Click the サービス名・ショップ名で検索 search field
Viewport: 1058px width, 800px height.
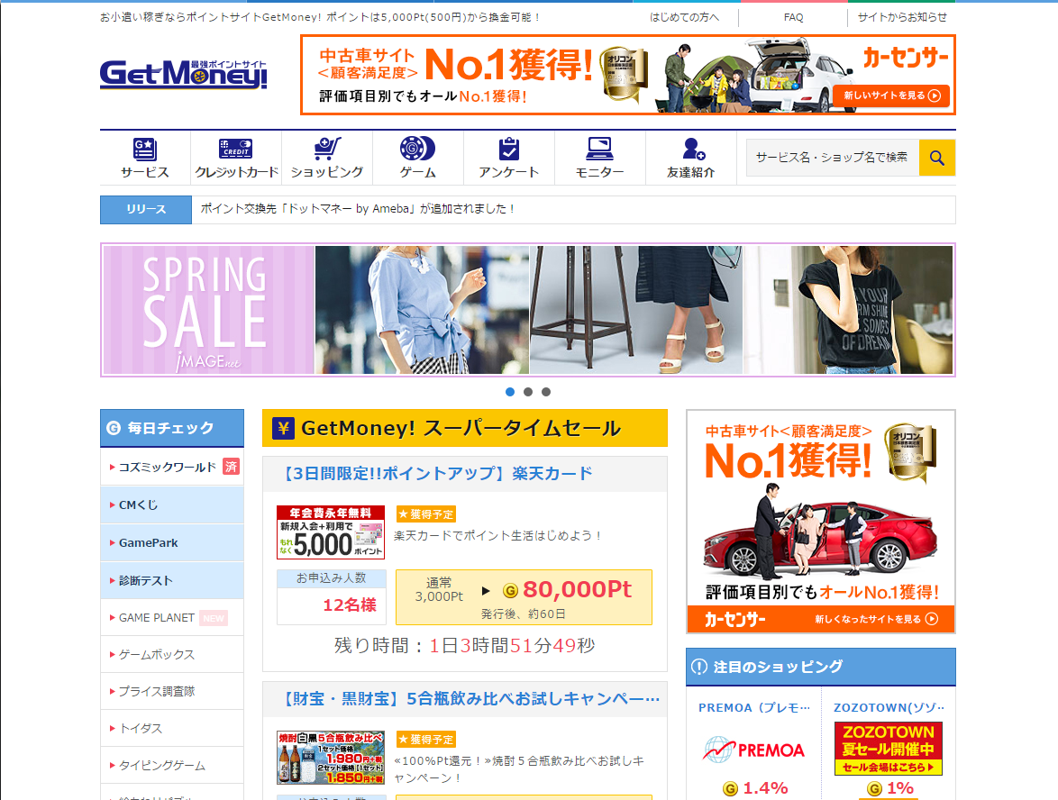click(x=833, y=158)
